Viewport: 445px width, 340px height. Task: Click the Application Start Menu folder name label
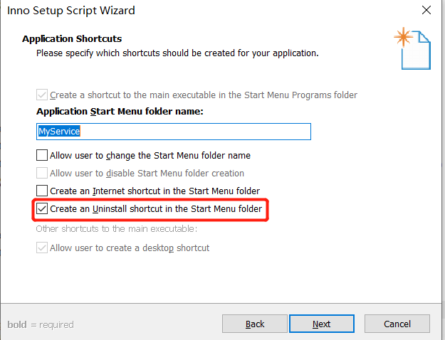coord(120,112)
